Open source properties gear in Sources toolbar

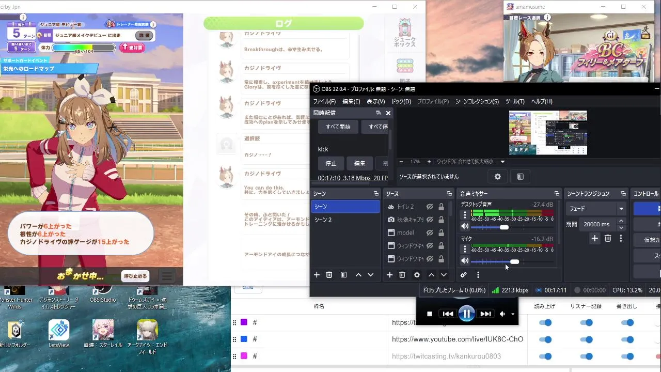pyautogui.click(x=417, y=275)
